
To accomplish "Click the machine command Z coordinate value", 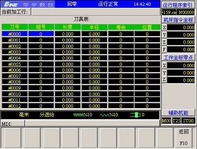I will (181, 42).
